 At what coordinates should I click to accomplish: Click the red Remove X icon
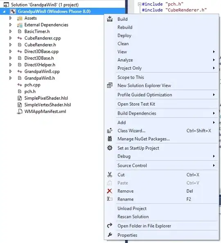(110, 191)
